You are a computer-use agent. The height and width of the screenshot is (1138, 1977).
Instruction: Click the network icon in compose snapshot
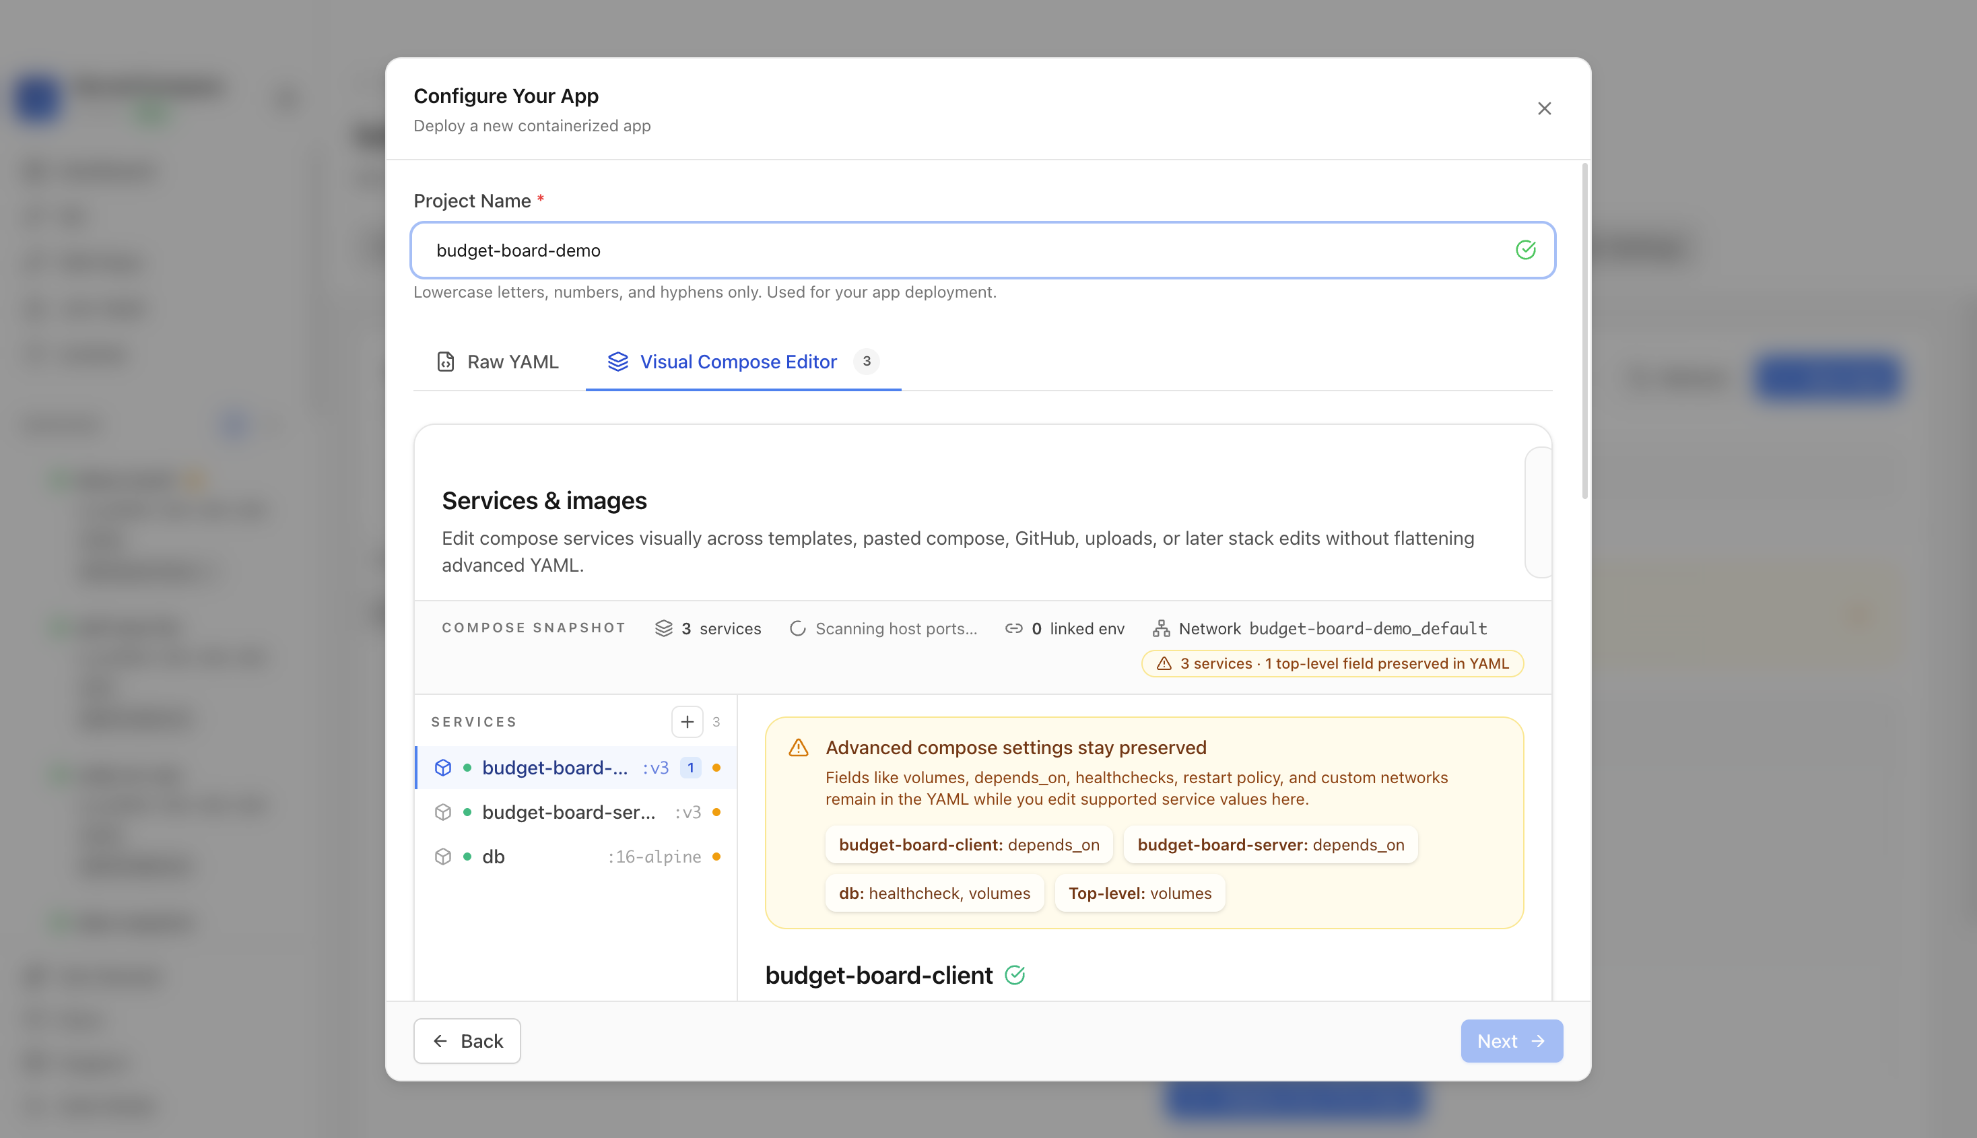point(1161,628)
